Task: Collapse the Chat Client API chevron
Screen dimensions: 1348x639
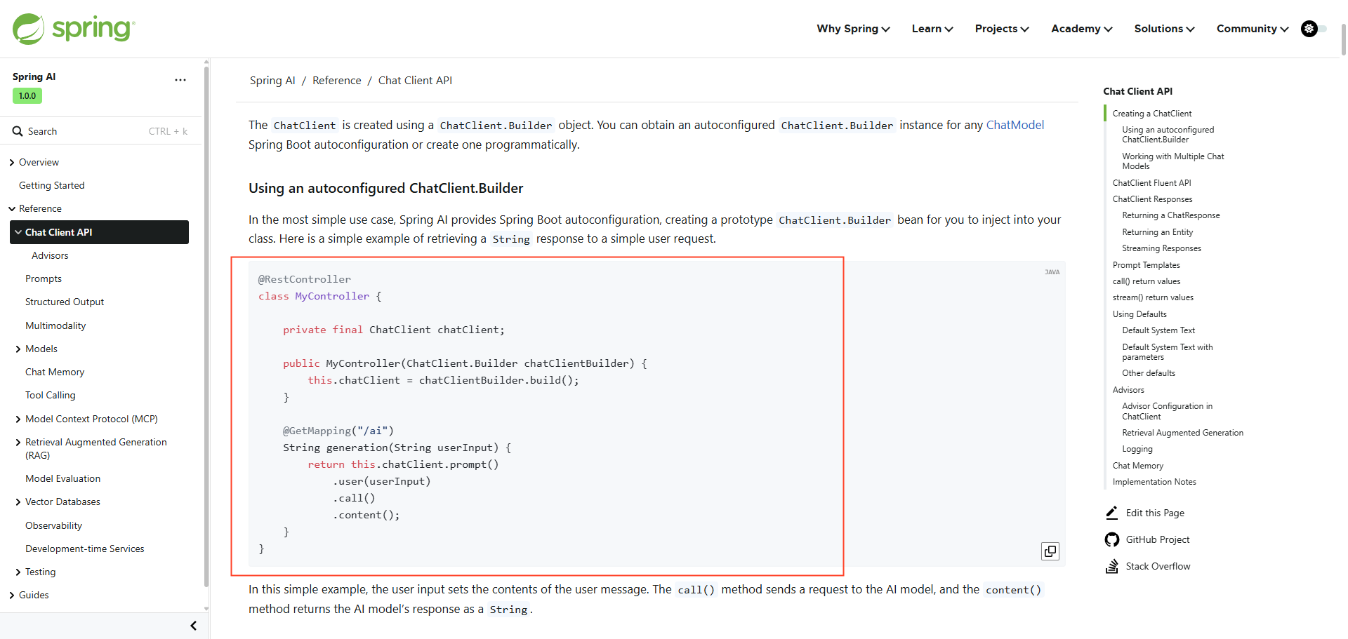Action: (18, 232)
